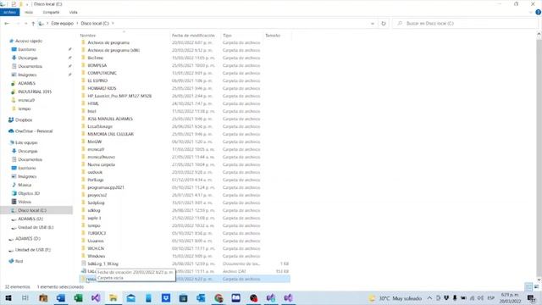The height and width of the screenshot is (305, 542).
Task: Select the HP LaserJet Pro MFP folder
Action: [x=119, y=96]
